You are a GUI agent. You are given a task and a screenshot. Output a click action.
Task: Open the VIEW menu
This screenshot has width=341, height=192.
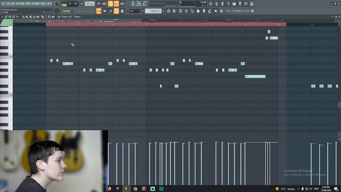click(x=28, y=4)
